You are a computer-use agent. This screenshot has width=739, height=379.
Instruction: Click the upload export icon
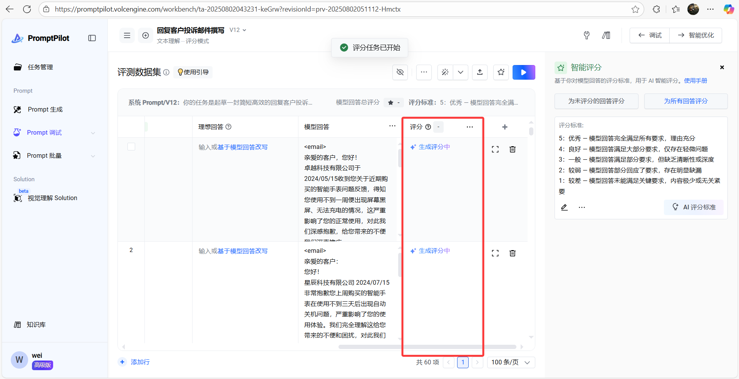pos(479,72)
